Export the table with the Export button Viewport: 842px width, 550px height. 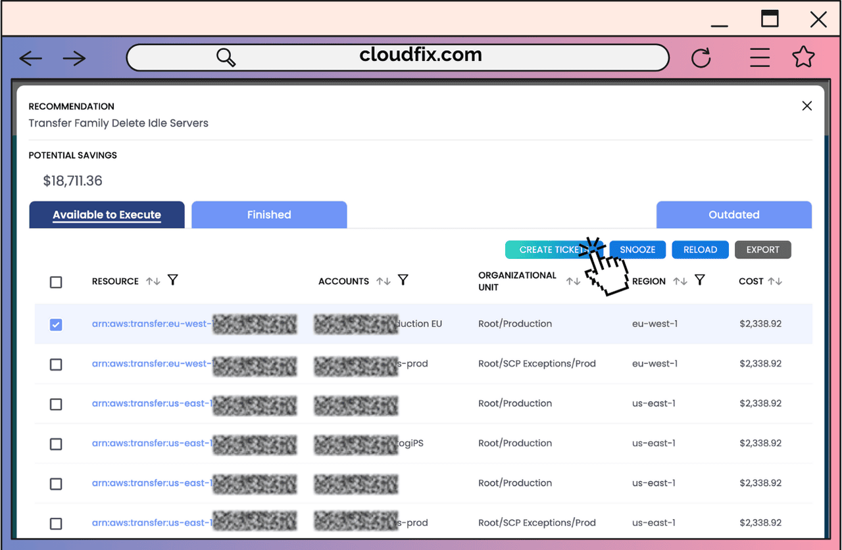763,250
